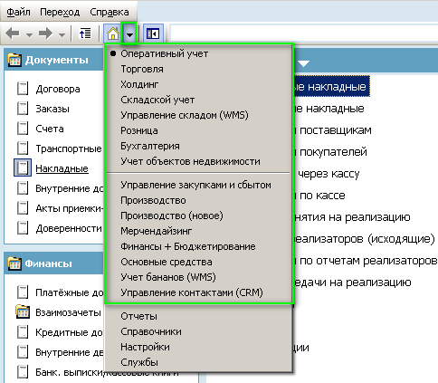Click folder icon beside Взаимозачеты
The height and width of the screenshot is (383, 438).
click(x=23, y=312)
